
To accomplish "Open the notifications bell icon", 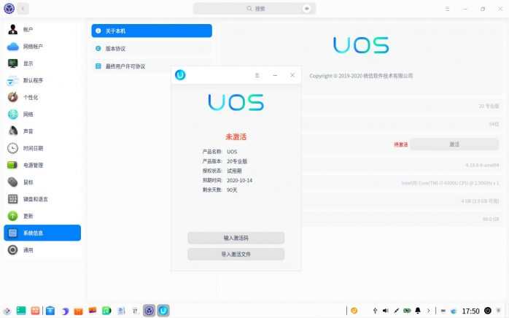I will 418,311.
